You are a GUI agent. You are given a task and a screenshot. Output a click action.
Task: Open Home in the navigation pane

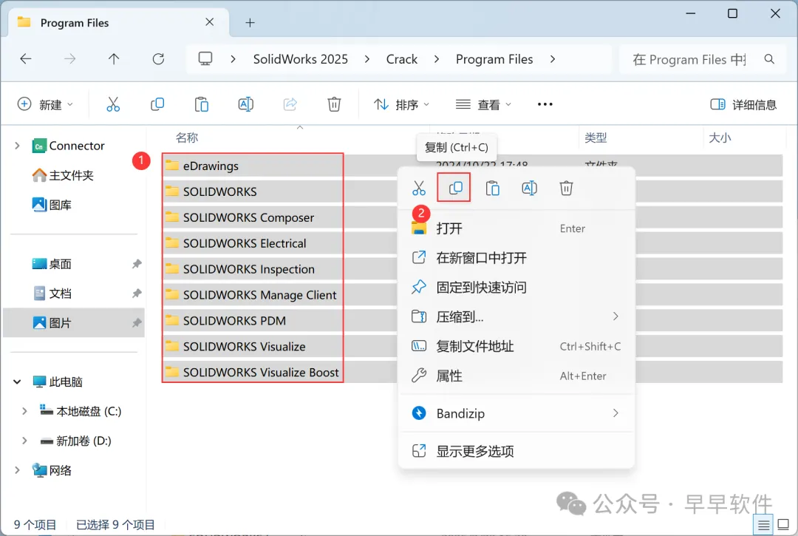[x=63, y=176]
